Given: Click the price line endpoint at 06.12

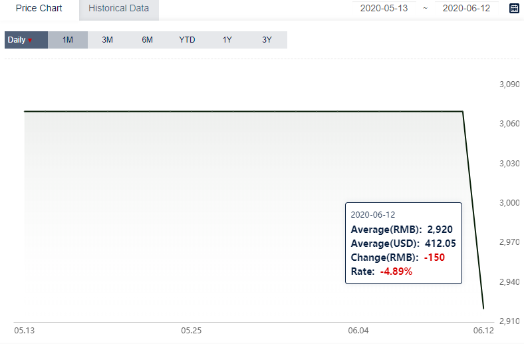Looking at the screenshot, I should point(483,308).
